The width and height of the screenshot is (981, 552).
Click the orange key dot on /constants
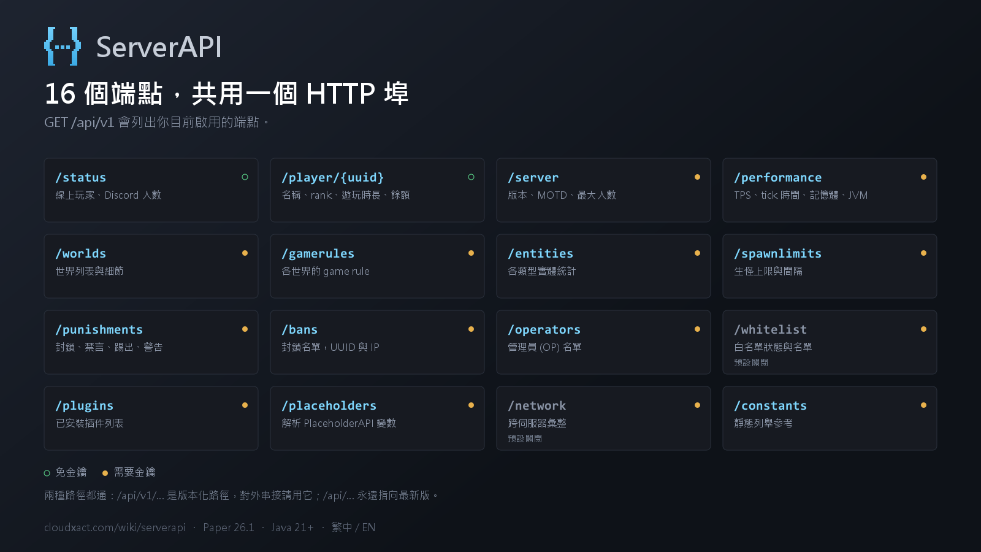[923, 405]
